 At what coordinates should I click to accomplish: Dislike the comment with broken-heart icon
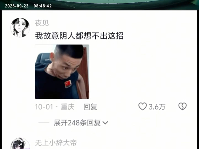pyautogui.click(x=182, y=107)
